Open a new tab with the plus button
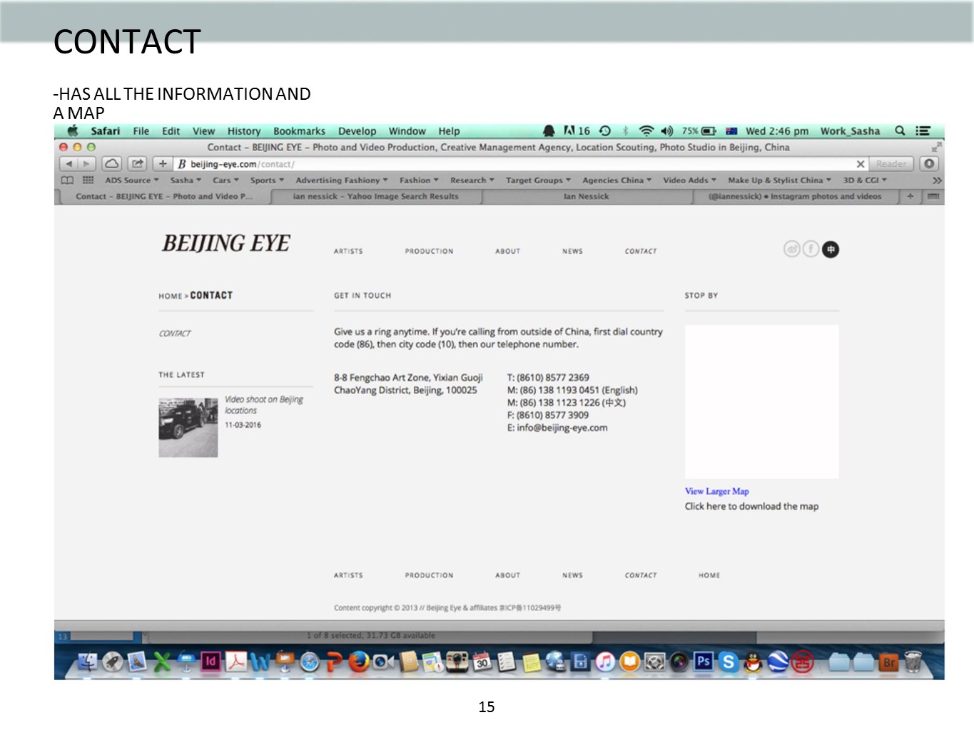The image size is (974, 730). 910,196
